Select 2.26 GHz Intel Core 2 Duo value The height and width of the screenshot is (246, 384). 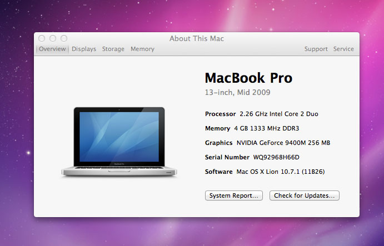(x=279, y=114)
